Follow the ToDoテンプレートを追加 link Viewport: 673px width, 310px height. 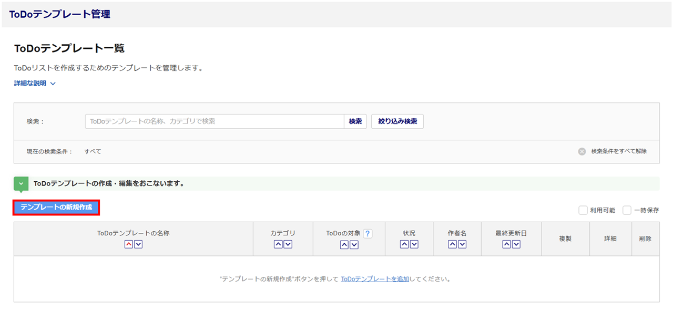(x=375, y=279)
